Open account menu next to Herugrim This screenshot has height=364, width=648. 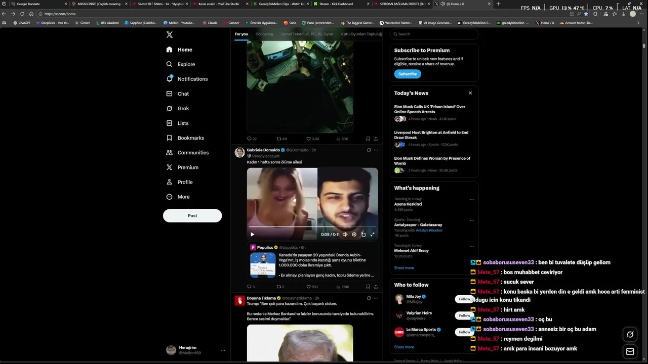click(x=223, y=350)
